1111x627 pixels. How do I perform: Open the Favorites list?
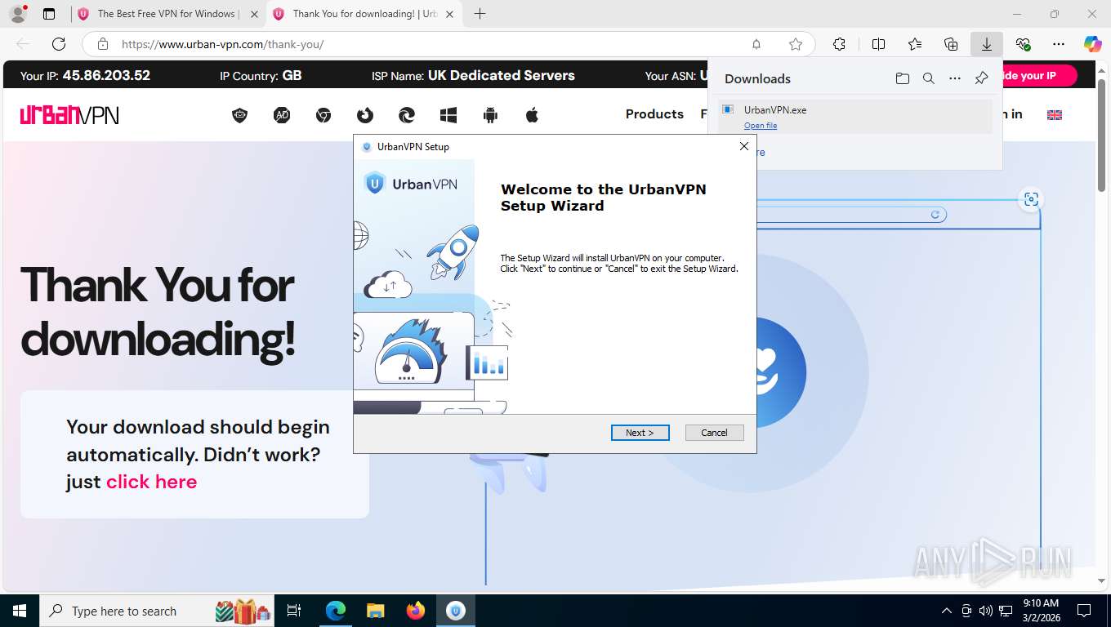(x=915, y=44)
